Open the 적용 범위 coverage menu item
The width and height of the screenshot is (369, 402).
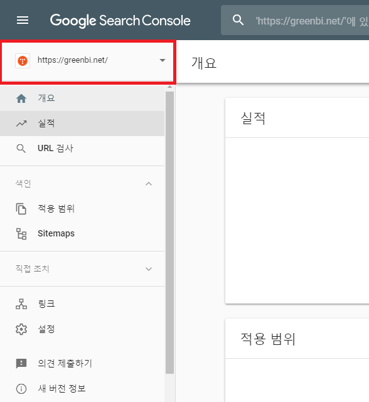(x=82, y=208)
